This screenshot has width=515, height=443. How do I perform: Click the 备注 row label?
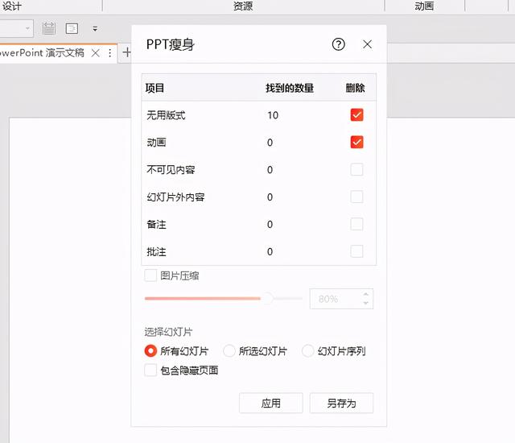coord(156,224)
